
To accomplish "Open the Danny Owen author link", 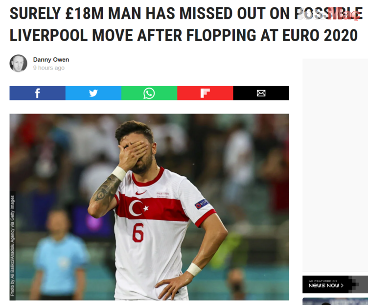I will [x=51, y=60].
